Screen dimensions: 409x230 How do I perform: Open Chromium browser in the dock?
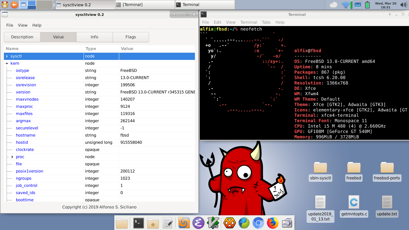[x=258, y=223]
